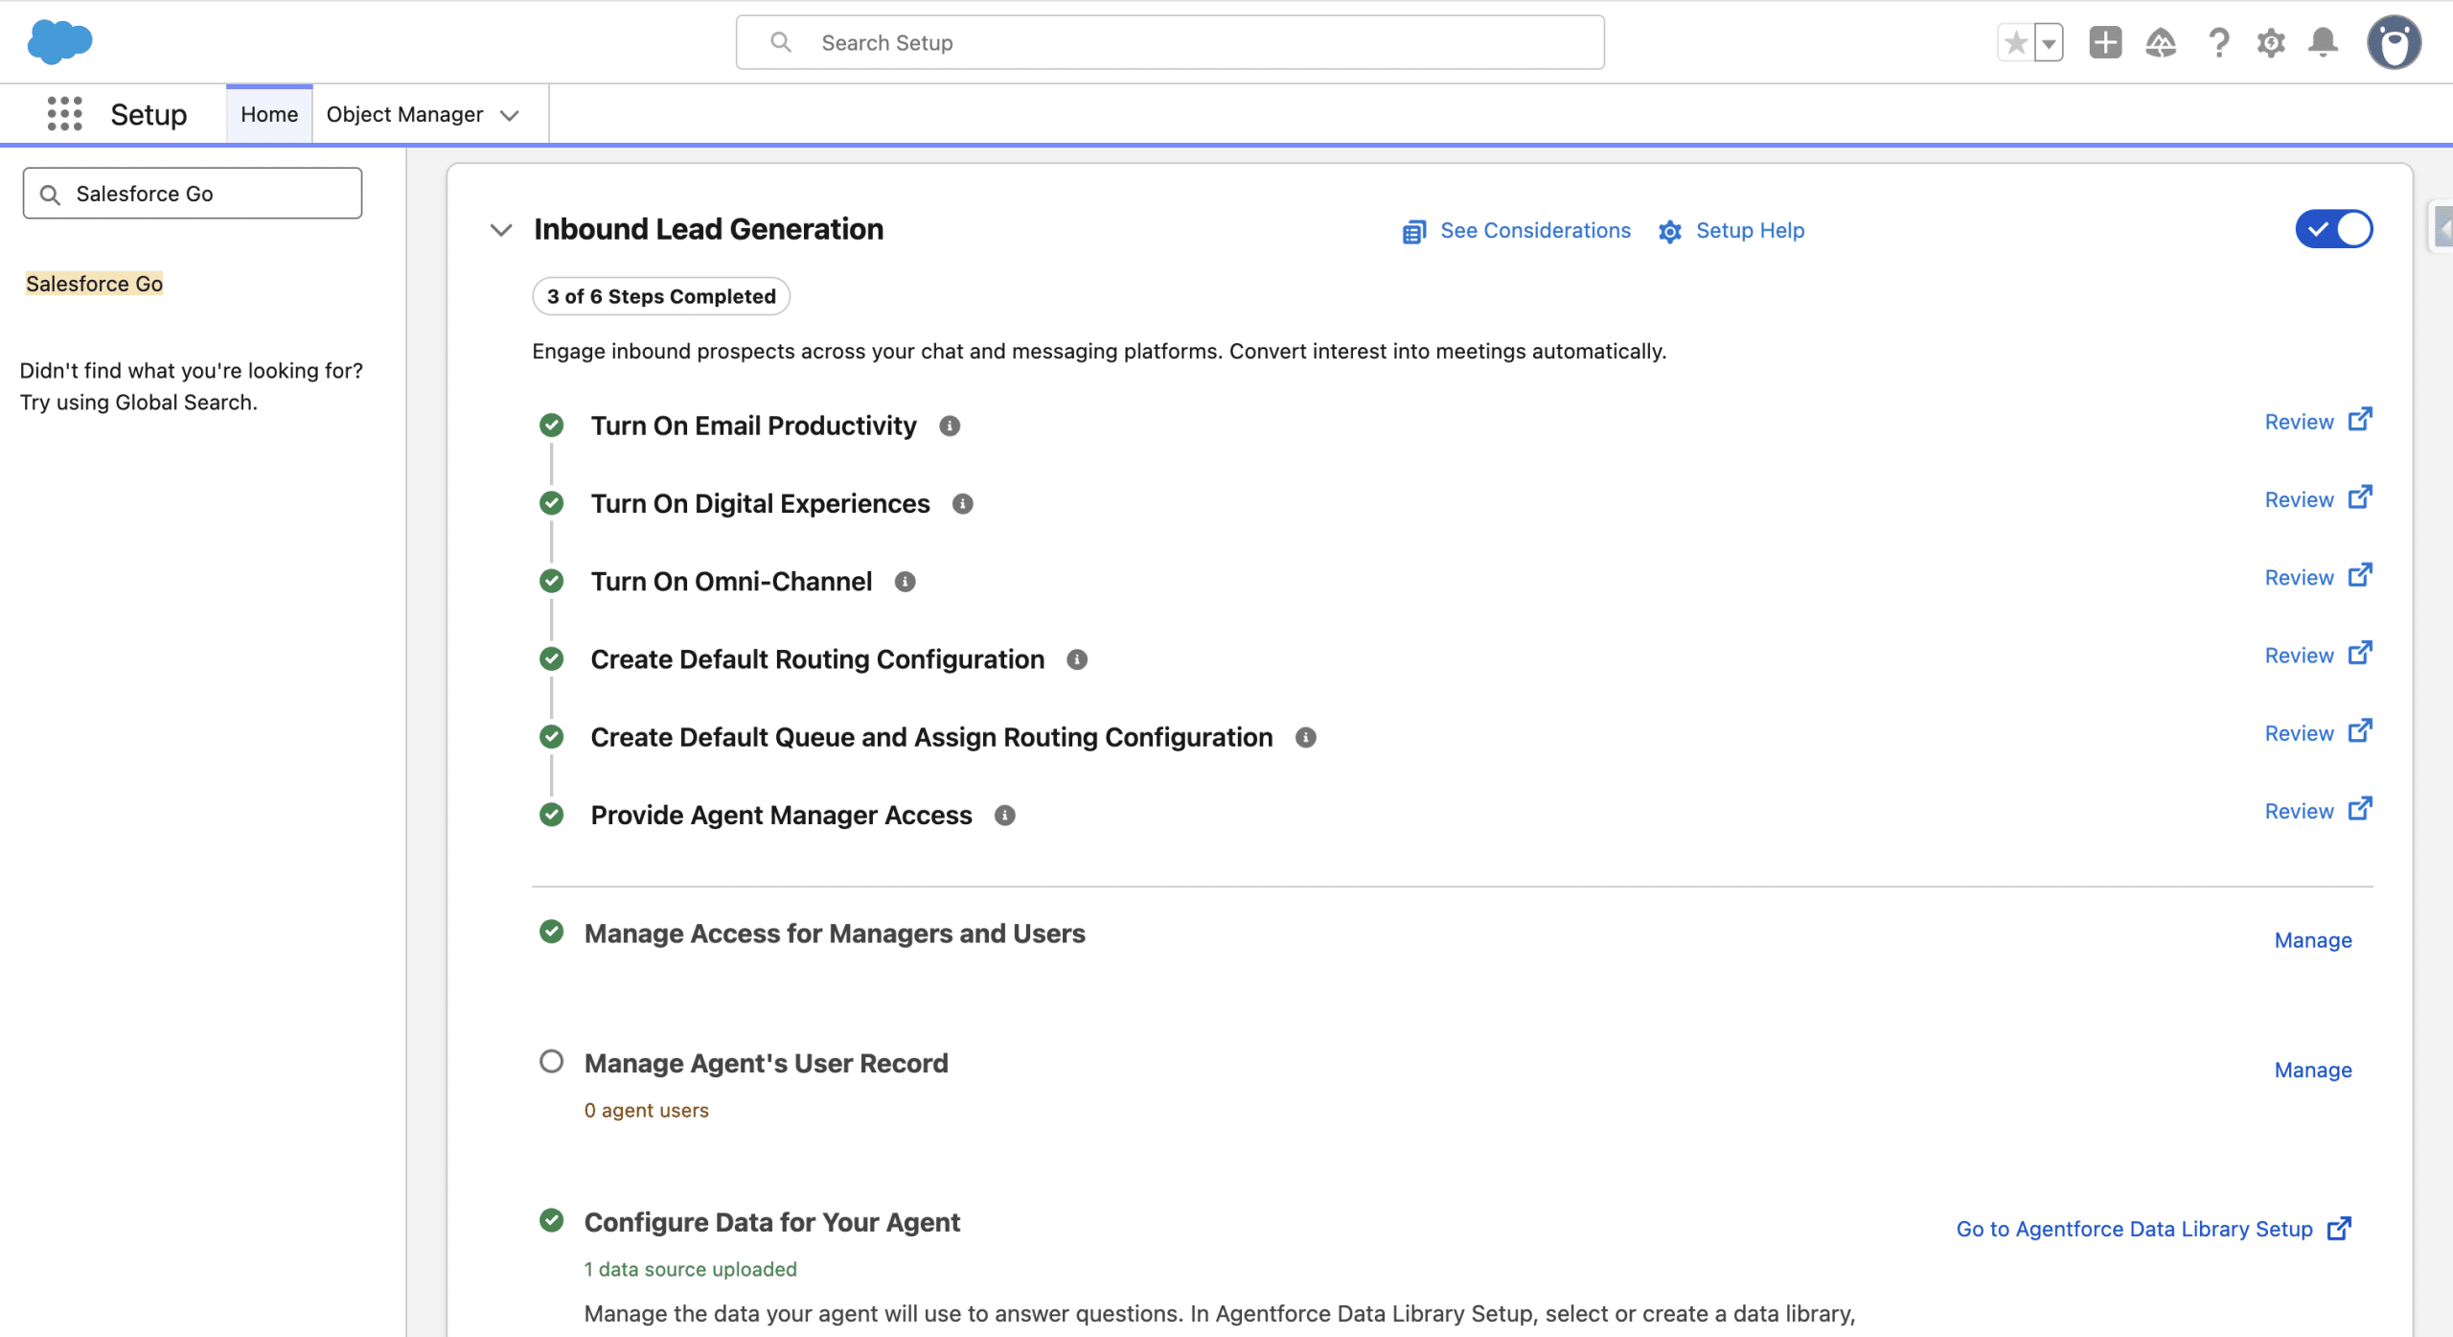The width and height of the screenshot is (2453, 1337).
Task: Open the favorites list dropdown arrow
Action: click(2048, 42)
